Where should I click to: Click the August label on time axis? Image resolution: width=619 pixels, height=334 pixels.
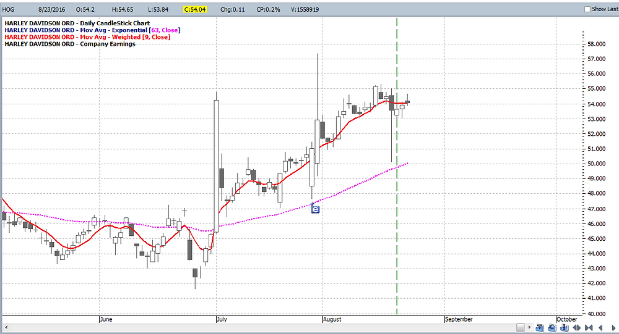[332, 319]
